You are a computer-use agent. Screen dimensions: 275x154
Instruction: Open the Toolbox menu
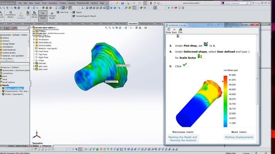tap(63, 3)
